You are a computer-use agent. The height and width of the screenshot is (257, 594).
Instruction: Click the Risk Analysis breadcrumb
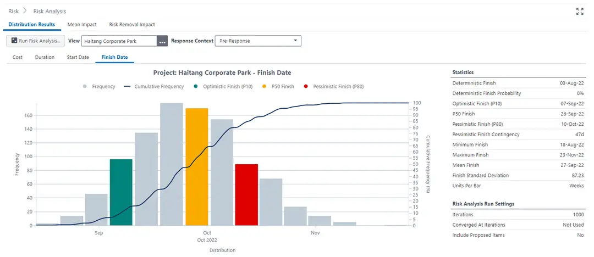click(x=50, y=12)
